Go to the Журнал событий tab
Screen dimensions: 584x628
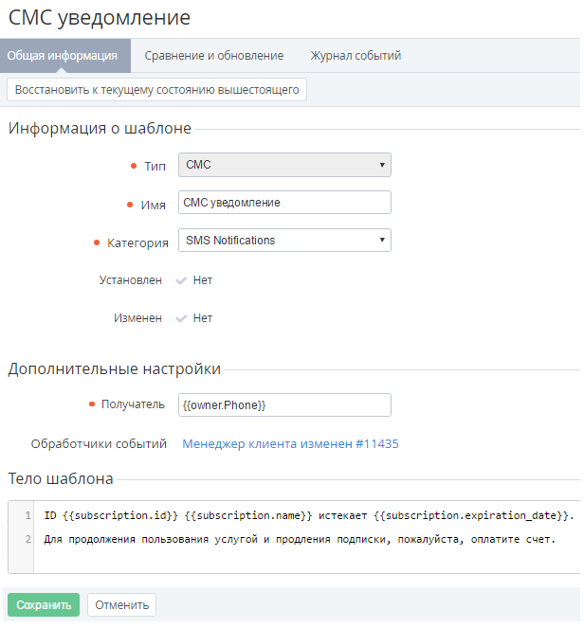(356, 56)
